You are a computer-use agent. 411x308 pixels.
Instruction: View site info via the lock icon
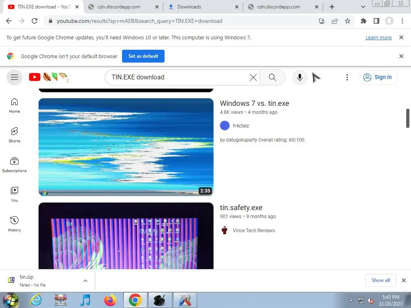pyautogui.click(x=51, y=21)
